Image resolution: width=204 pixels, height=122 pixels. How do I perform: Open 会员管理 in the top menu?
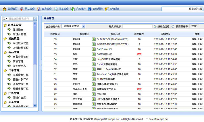pos(47,9)
